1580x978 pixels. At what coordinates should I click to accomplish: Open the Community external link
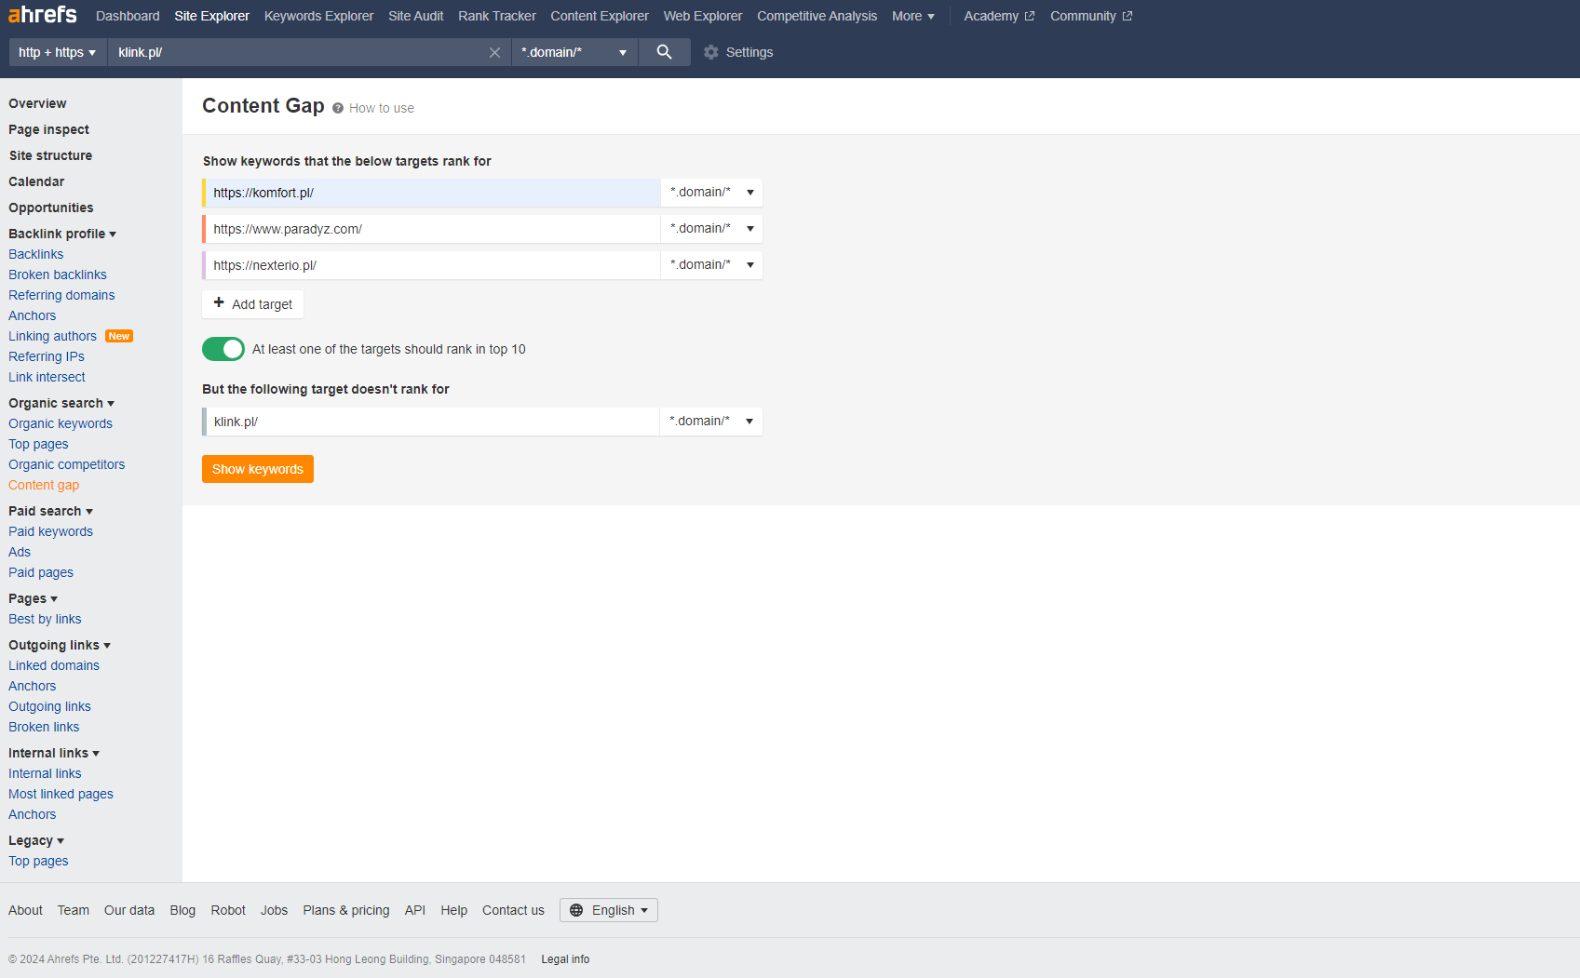click(1091, 16)
